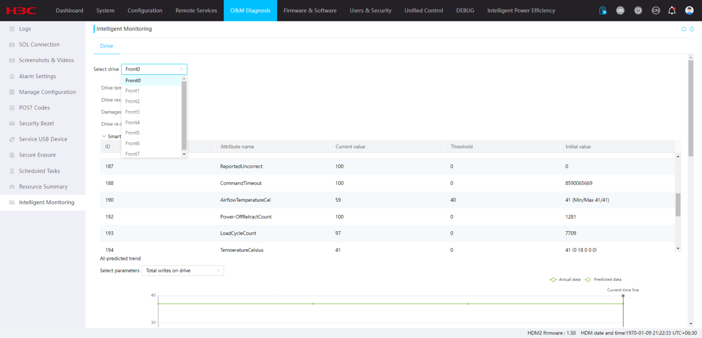Image resolution: width=702 pixels, height=338 pixels.
Task: Click the drive list scroll-down arrow
Action: click(x=184, y=154)
